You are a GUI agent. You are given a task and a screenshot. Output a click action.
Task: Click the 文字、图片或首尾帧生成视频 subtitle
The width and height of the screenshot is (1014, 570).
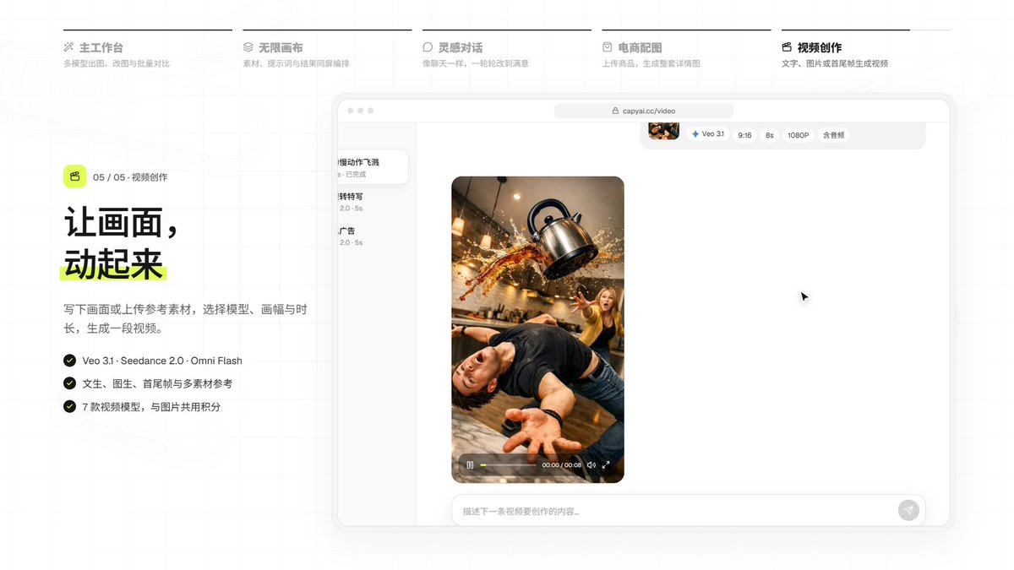point(835,63)
